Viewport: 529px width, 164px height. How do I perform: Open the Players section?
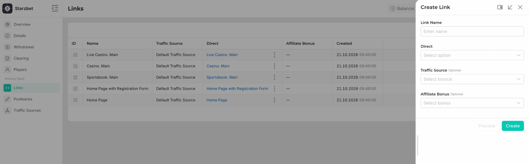[31, 70]
